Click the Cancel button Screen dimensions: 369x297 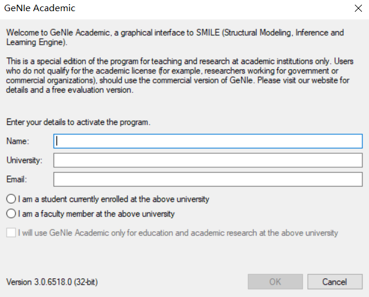pos(335,282)
